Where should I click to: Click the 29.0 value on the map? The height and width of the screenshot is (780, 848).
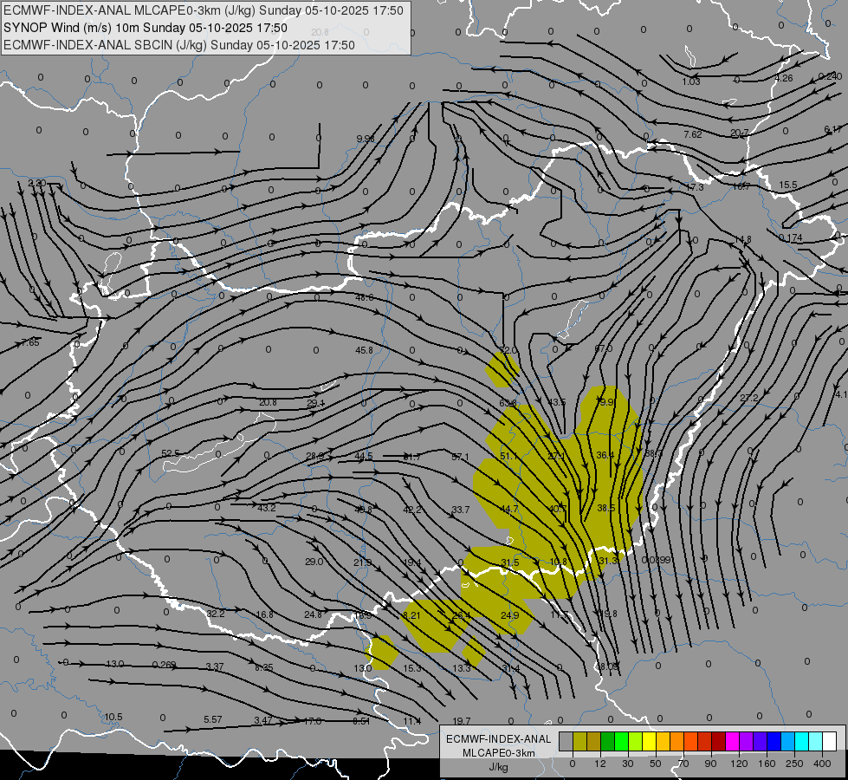point(314,562)
